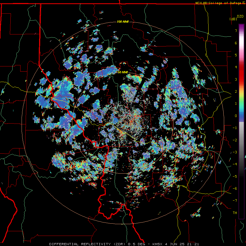This screenshot has width=246, height=246.
Task: Click the "DZD" label above the color scale
Action: pyautogui.click(x=240, y=16)
